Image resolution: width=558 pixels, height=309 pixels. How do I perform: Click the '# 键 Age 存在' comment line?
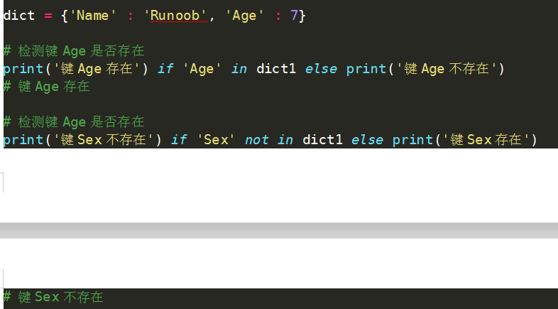pos(46,87)
